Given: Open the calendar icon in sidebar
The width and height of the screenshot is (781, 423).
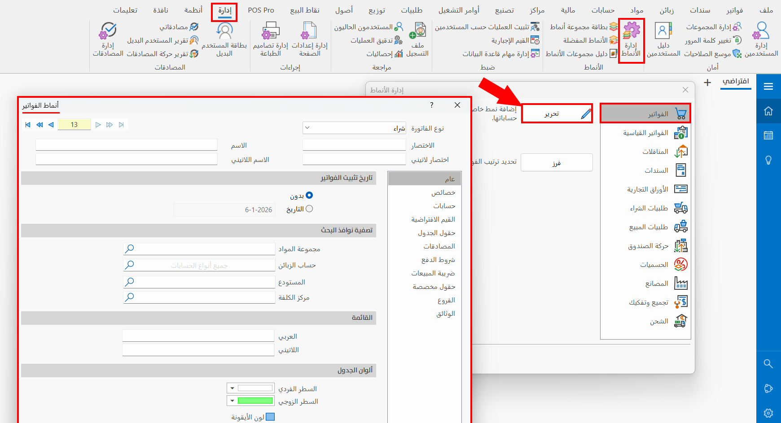Looking at the screenshot, I should 768,135.
